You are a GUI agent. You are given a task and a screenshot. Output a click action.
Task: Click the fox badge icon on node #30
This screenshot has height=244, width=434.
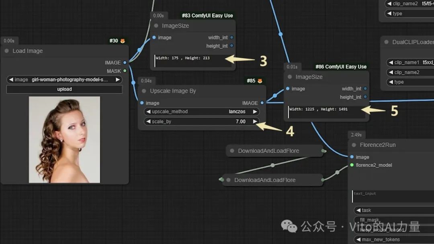pyautogui.click(x=123, y=41)
